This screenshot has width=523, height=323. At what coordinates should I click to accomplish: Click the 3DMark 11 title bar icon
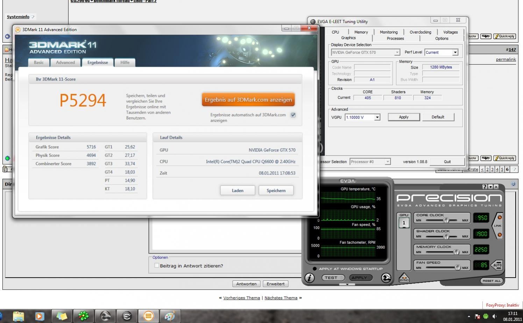click(x=18, y=29)
